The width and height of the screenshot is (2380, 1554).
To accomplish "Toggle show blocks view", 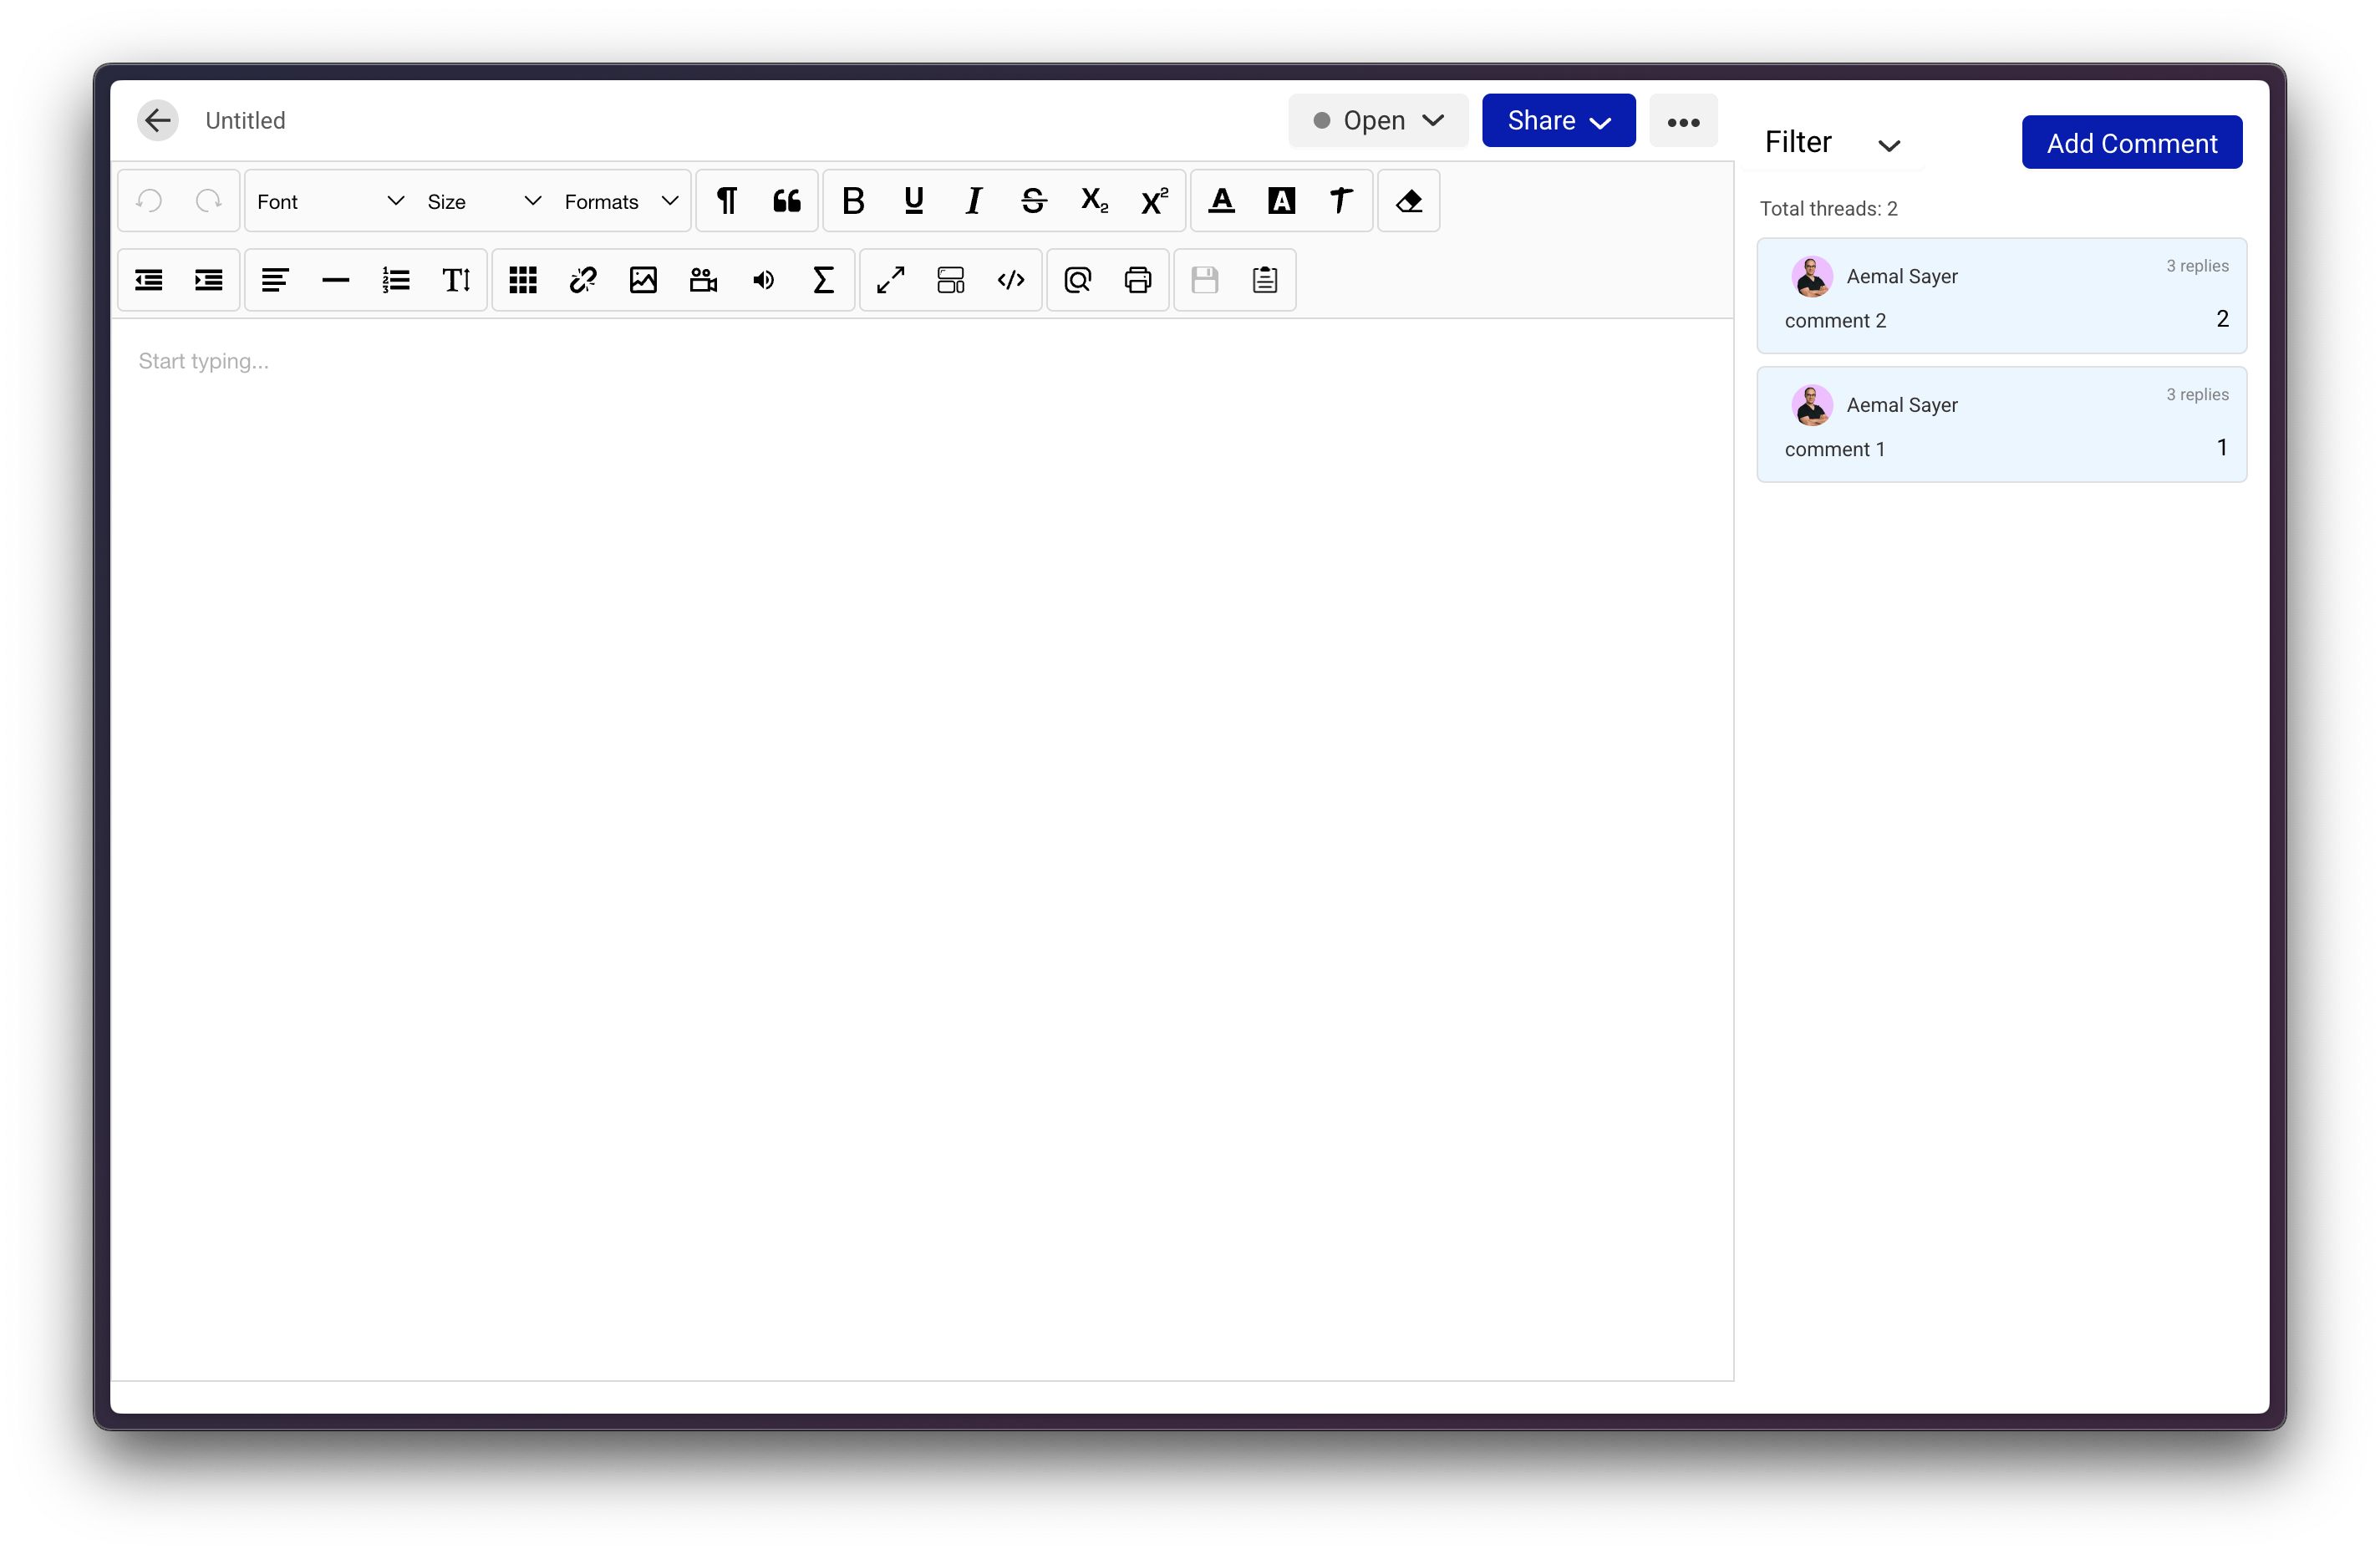I will pos(951,280).
